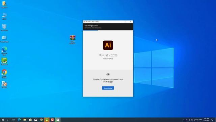Click the Creative Cloud logo icon
216x122 pixels.
point(108,74)
